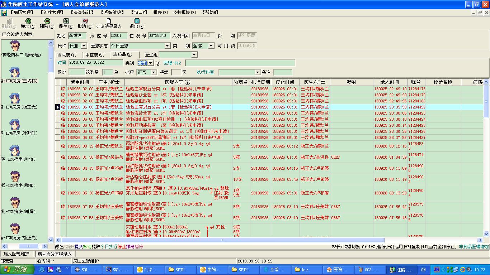Viewport: 490px width, 275px height.
Task: Select patient avatar for ICU病房 (叶邦旺)
Action: (x=15, y=124)
